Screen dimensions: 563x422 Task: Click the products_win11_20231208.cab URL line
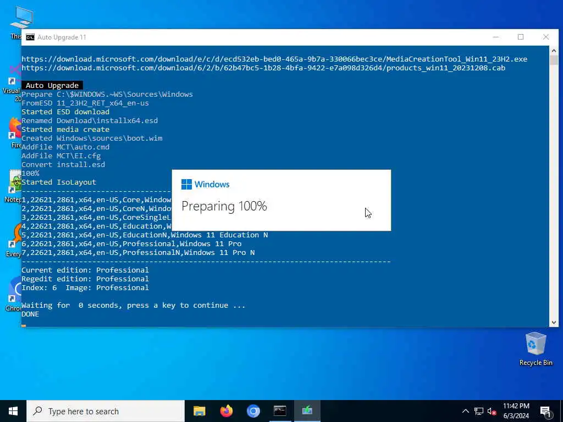pyautogui.click(x=263, y=68)
